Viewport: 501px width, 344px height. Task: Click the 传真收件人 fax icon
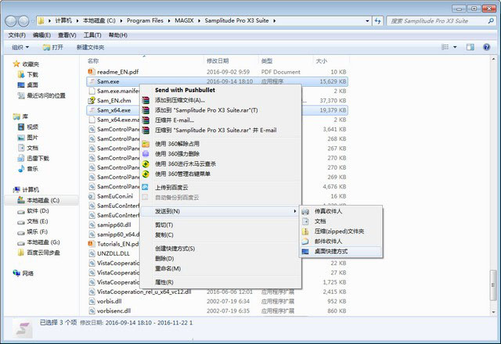[305, 211]
